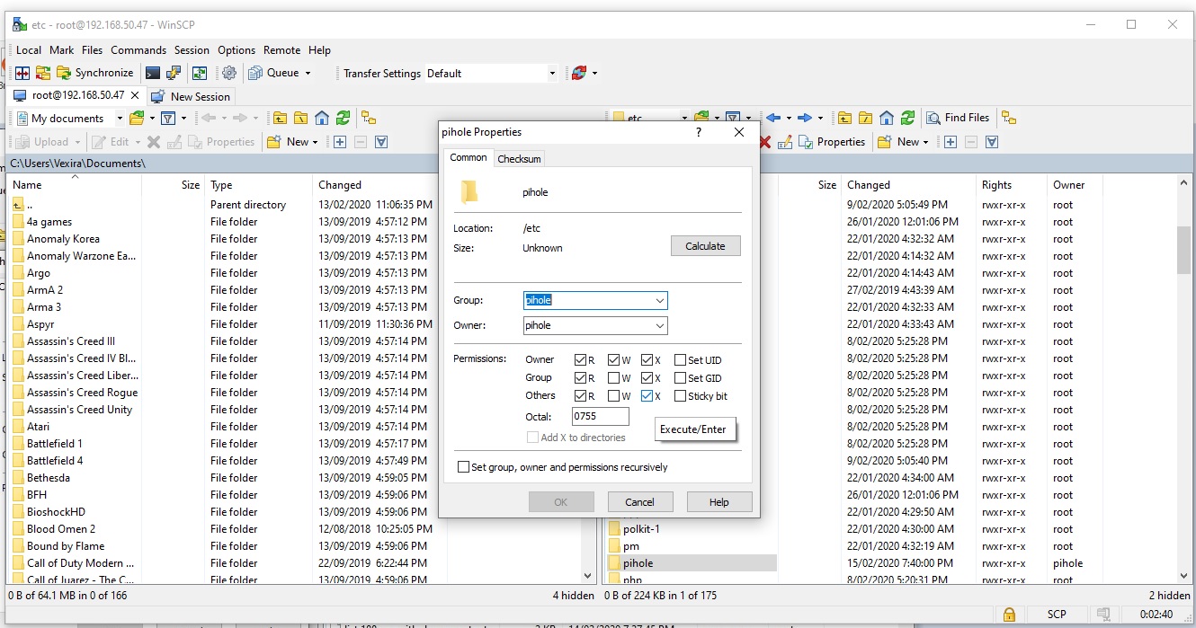Enable the Sticky bit checkbox
Image resolution: width=1196 pixels, height=628 pixels.
click(x=681, y=396)
